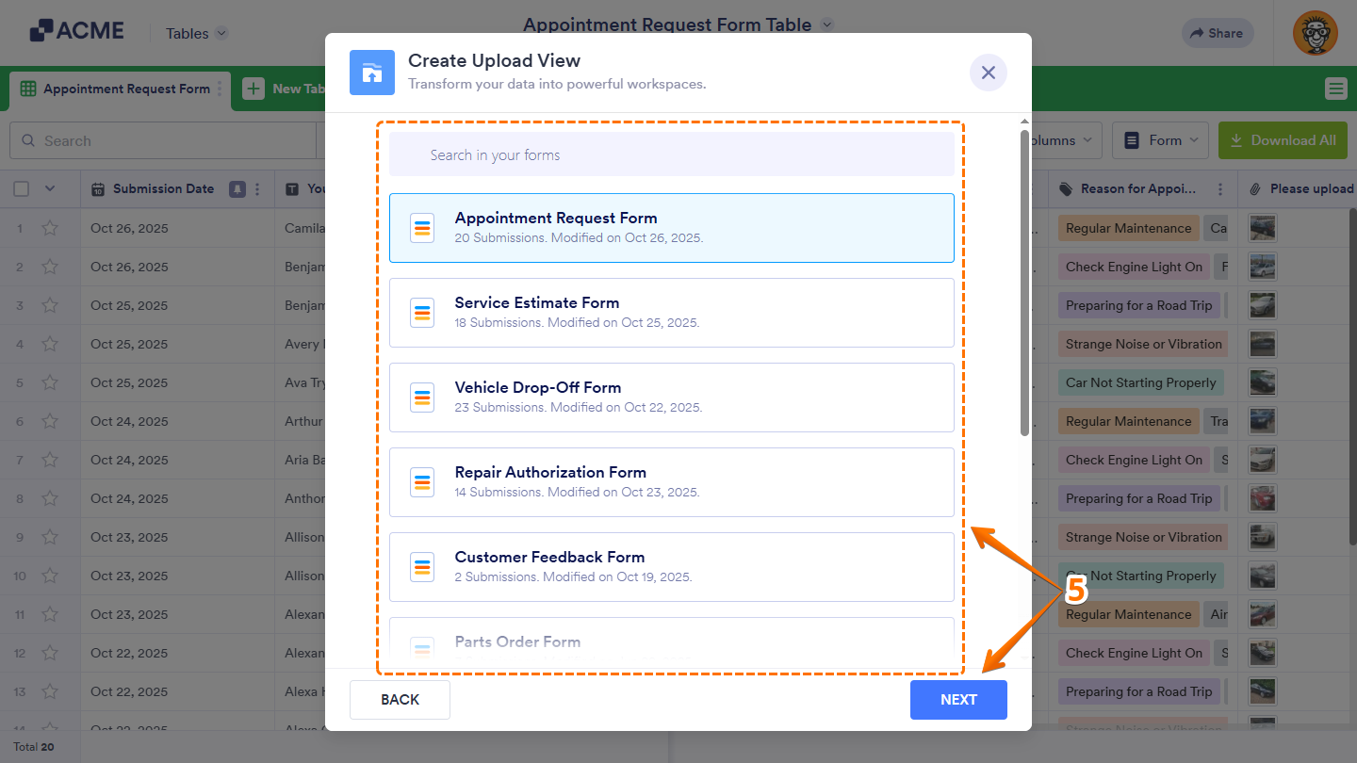
Task: Click the green menu icon at top right
Action: point(1335,88)
